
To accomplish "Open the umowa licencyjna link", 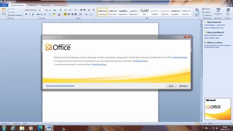I will [180, 57].
